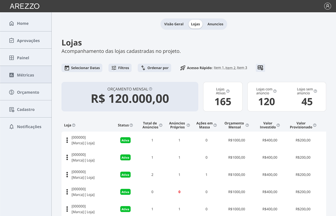Viewport: 336px width, 216px height.
Task: Open Ordenar por sorting options
Action: coord(154,68)
